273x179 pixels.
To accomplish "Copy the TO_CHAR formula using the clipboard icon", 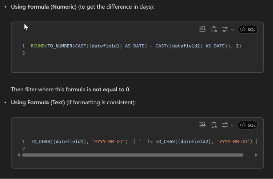I will tap(214, 125).
